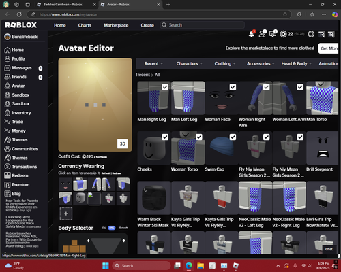Uncheck the Woman Face checkbox
Image resolution: width=341 pixels, height=272 pixels.
point(233,87)
